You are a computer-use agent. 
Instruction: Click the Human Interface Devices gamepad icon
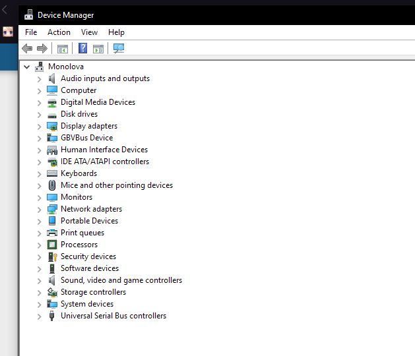pos(52,150)
